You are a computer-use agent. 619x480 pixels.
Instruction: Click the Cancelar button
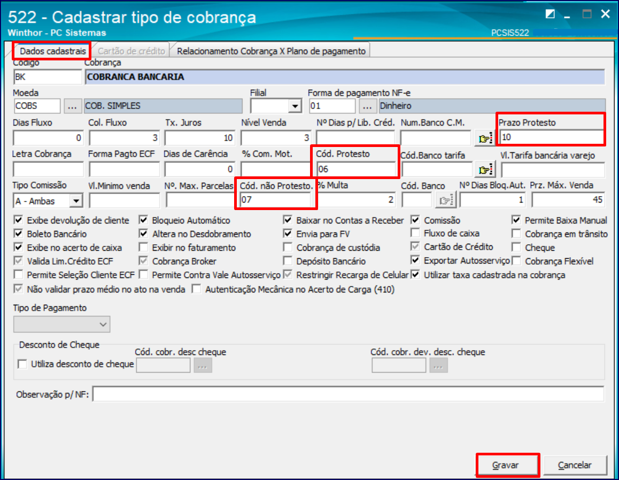coord(575,466)
